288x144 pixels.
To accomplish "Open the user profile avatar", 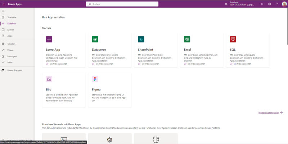I will point(284,4).
